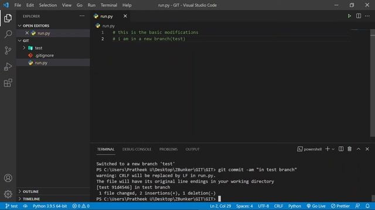Switch to the DEBUG CONSOLE tab
Screen dimensions: 375x210
point(137,149)
